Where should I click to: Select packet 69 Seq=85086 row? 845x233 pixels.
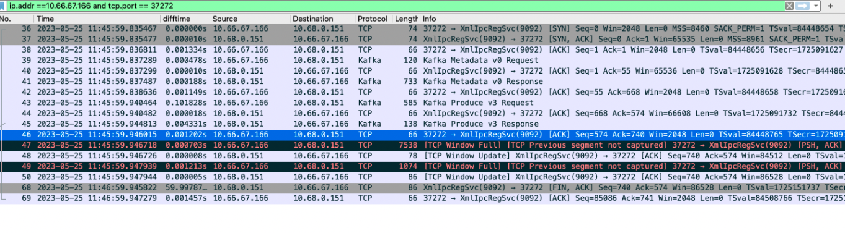click(422, 198)
